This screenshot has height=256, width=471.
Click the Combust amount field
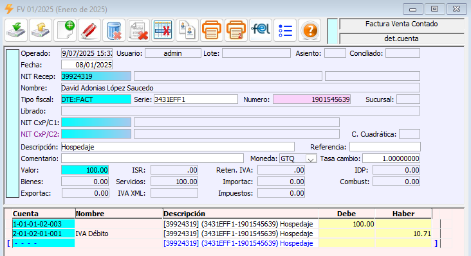point(396,182)
